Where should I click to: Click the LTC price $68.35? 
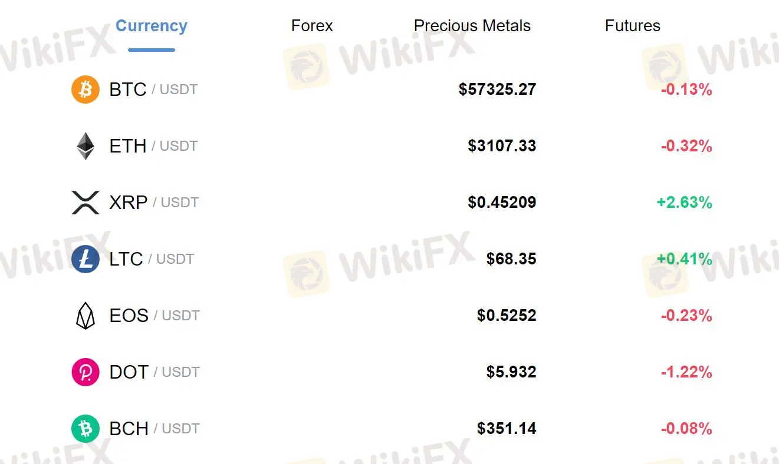(511, 259)
